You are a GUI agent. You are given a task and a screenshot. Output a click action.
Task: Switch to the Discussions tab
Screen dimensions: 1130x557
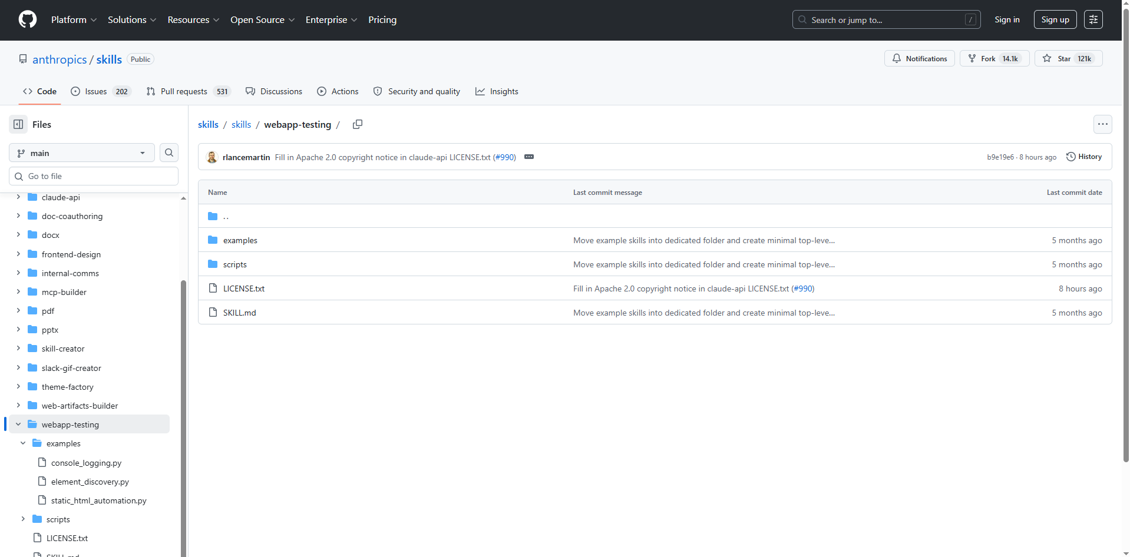[274, 91]
